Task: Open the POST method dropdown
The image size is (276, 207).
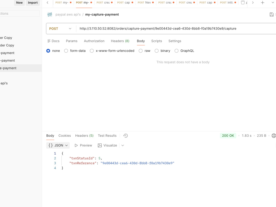Action: pos(60,29)
